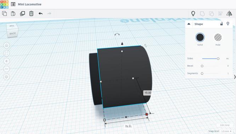This screenshot has width=236, height=134.
Task: Open the designs list icon
Action: click(13, 4)
